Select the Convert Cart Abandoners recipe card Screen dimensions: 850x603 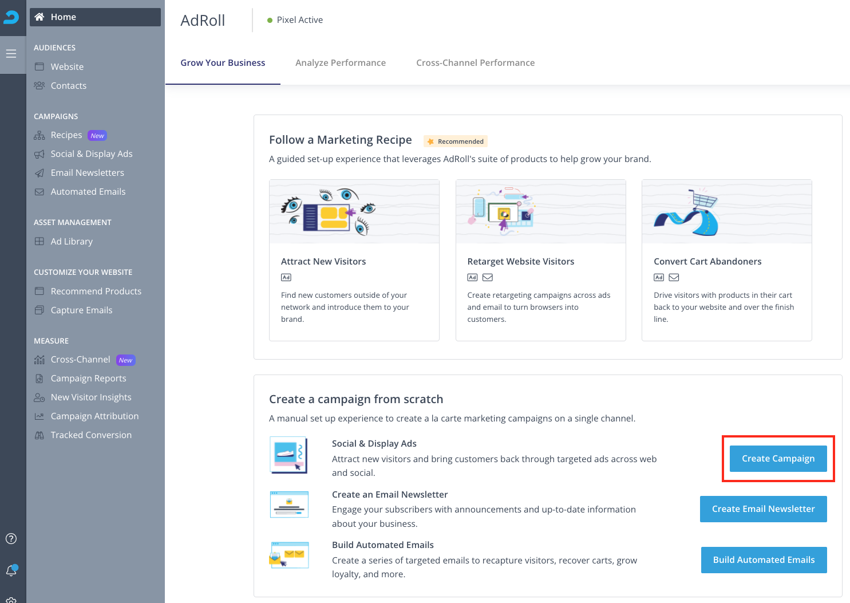727,261
